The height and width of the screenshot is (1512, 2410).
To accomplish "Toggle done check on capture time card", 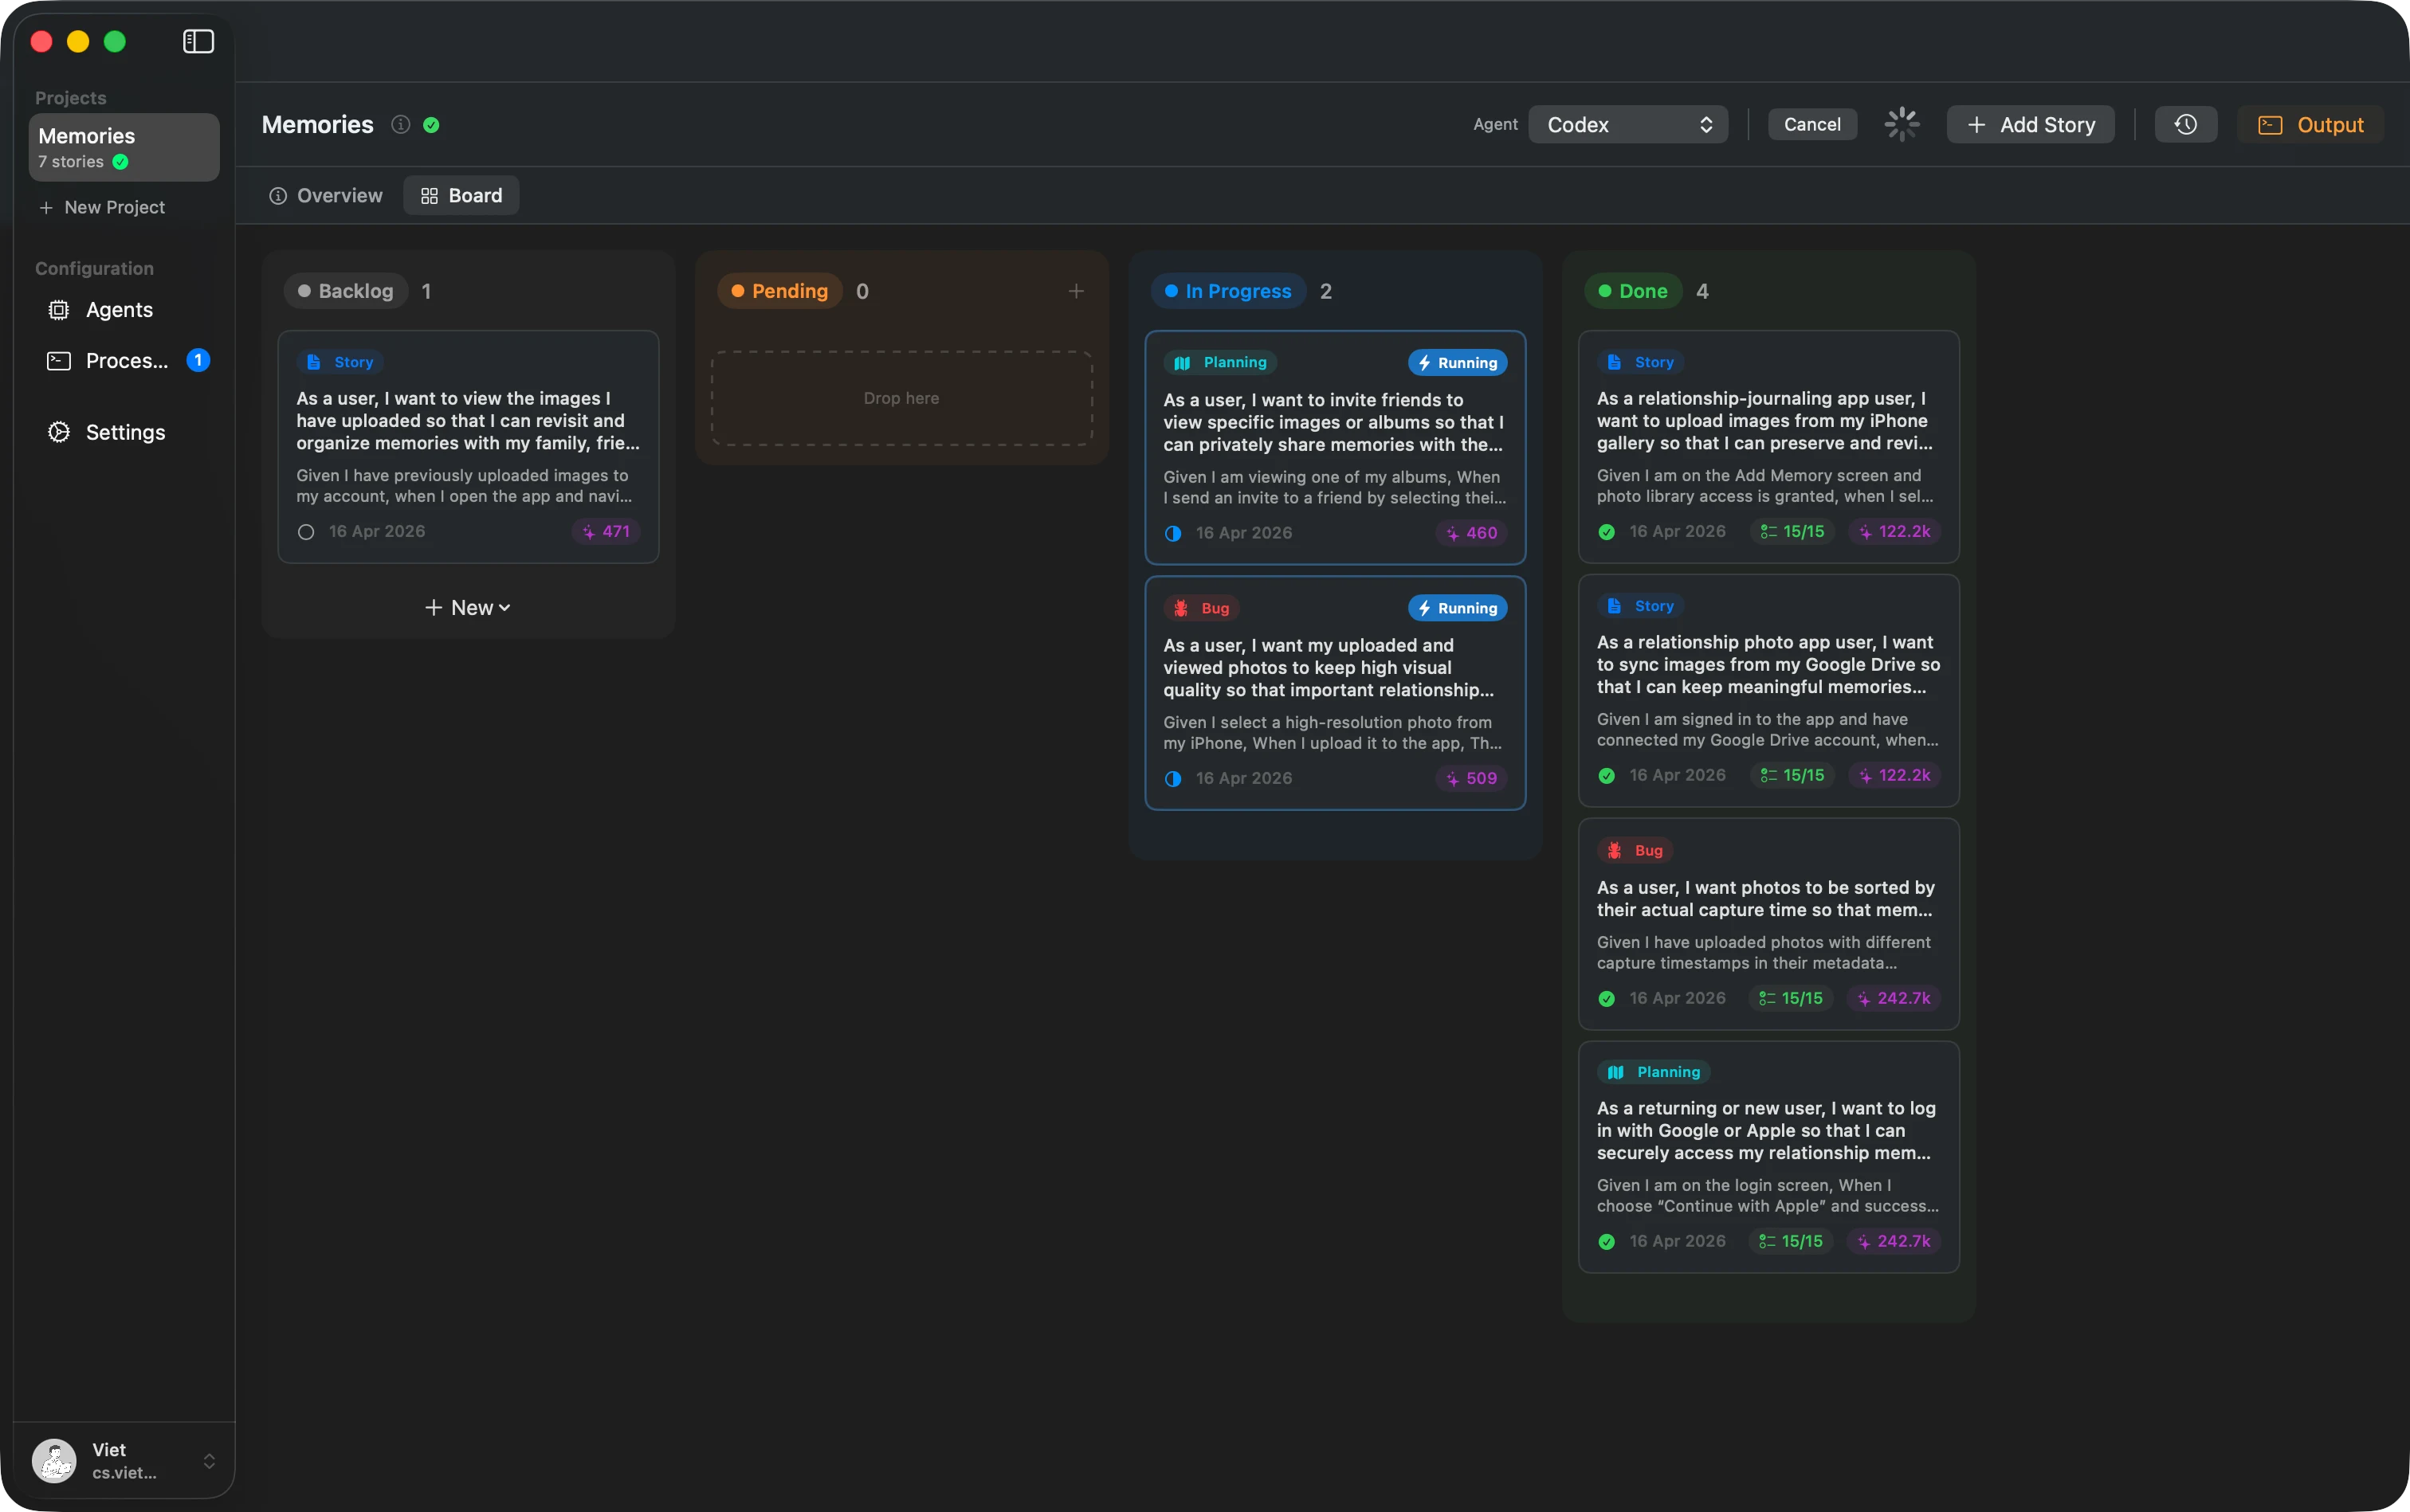I will tap(1607, 998).
